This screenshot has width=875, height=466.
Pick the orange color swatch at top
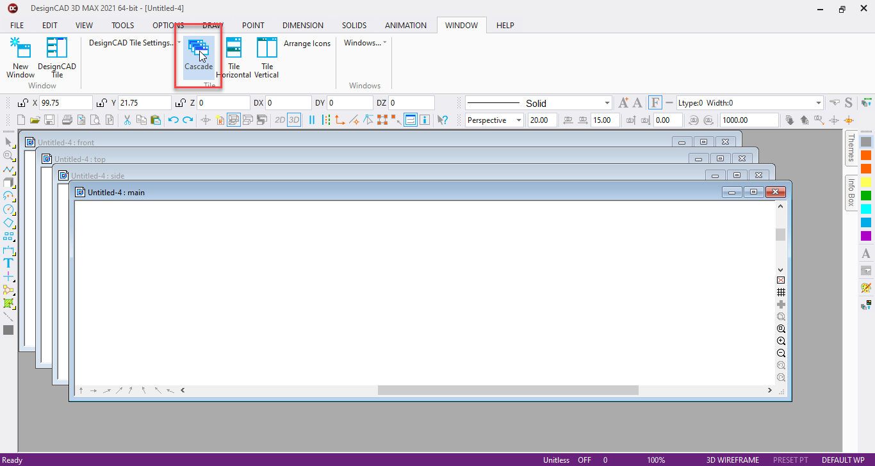pyautogui.click(x=866, y=155)
